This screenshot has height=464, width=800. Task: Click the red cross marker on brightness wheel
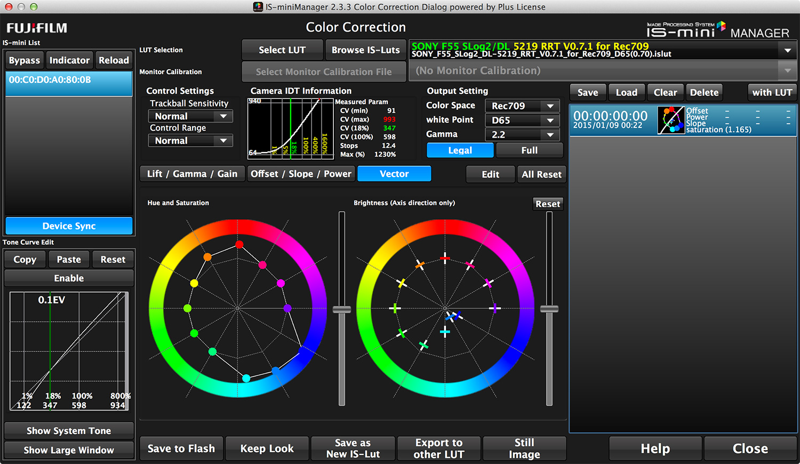tap(445, 259)
